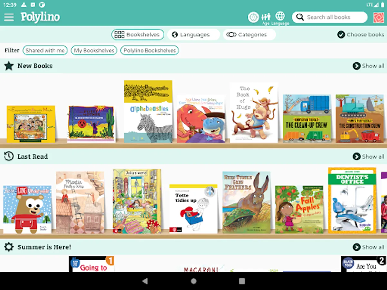Image resolution: width=387 pixels, height=290 pixels.
Task: Open the red profile avatar
Action: click(379, 17)
